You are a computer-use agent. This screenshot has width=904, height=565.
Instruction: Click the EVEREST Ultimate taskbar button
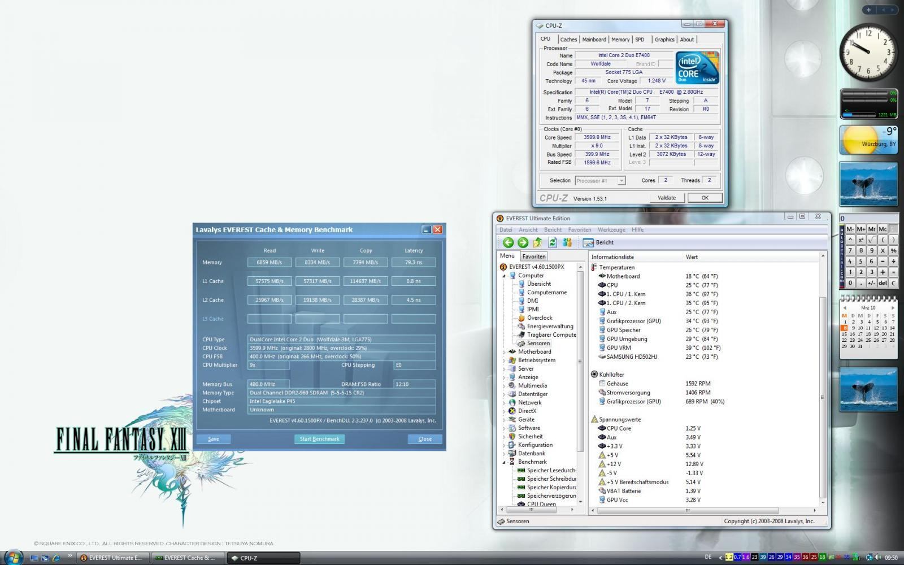click(x=113, y=558)
